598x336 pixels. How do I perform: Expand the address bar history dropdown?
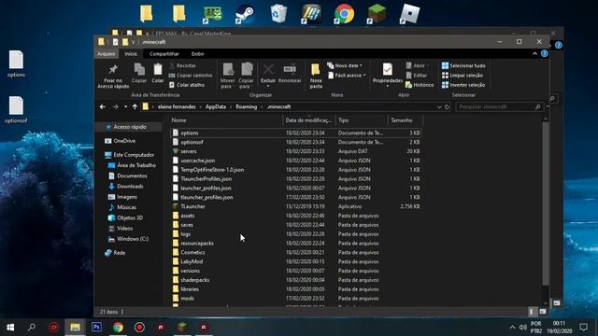(439, 107)
